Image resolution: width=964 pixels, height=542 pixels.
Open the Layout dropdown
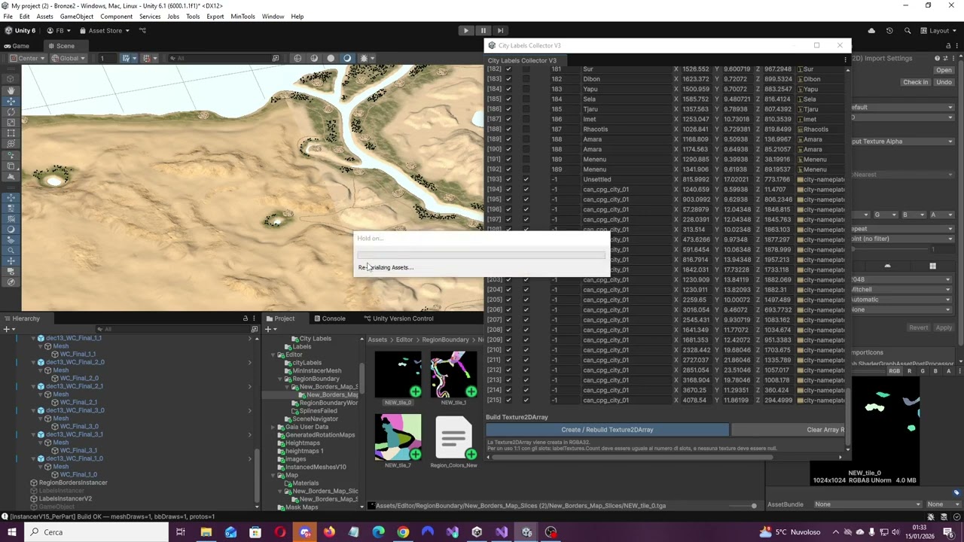(x=939, y=31)
